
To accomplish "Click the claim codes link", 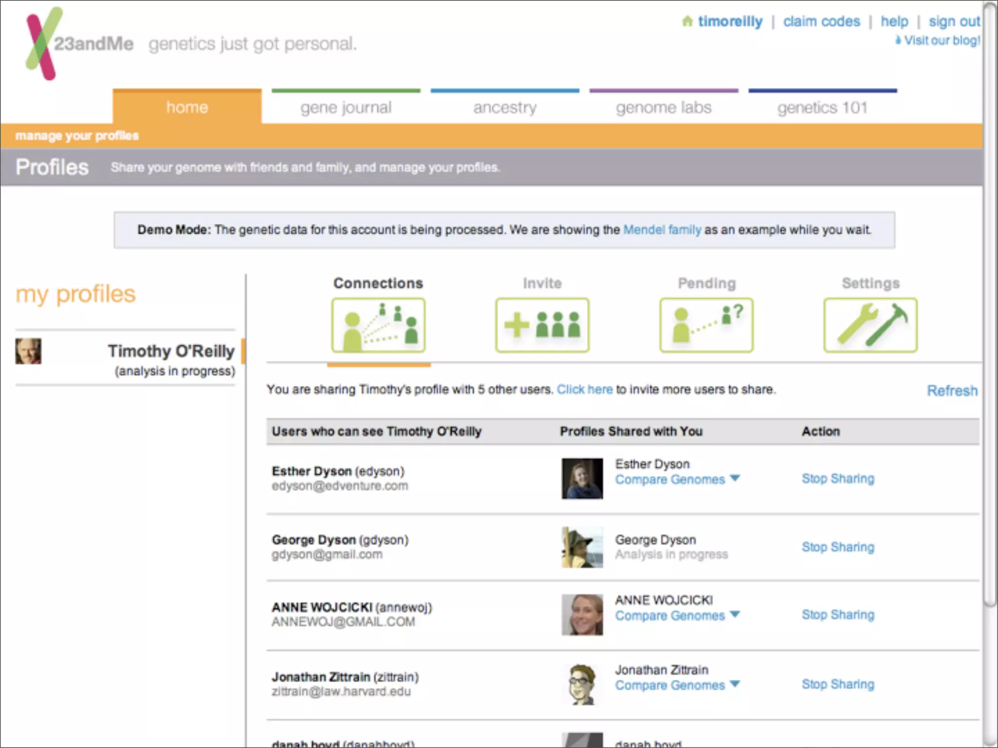I will (x=821, y=21).
